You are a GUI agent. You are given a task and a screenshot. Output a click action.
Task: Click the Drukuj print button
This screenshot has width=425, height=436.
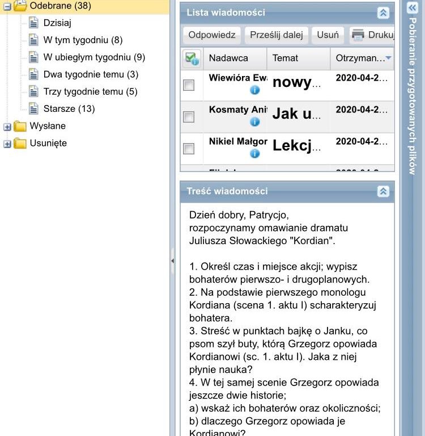pos(372,35)
